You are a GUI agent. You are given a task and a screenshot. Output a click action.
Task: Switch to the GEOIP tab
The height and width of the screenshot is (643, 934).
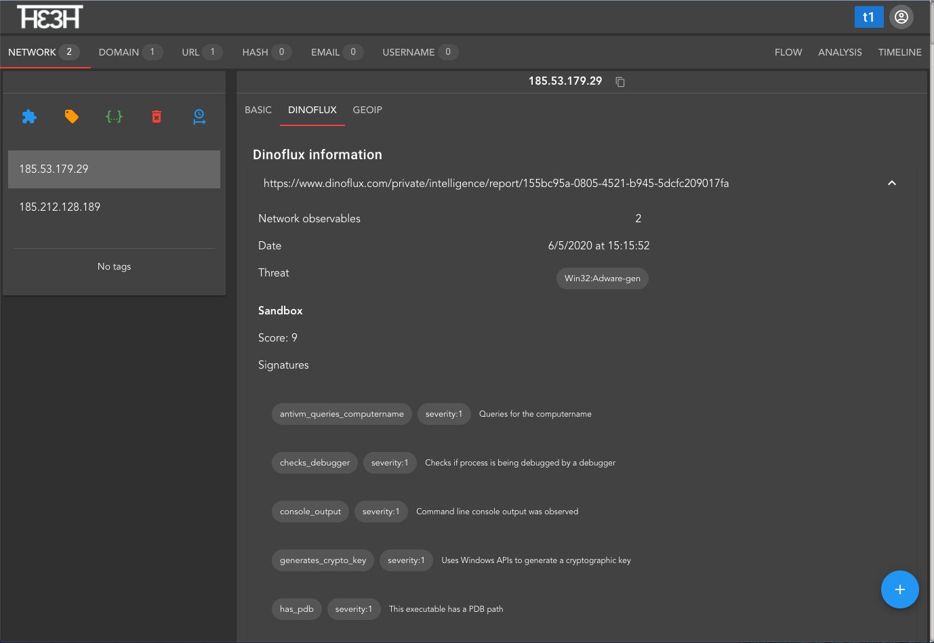click(x=367, y=110)
